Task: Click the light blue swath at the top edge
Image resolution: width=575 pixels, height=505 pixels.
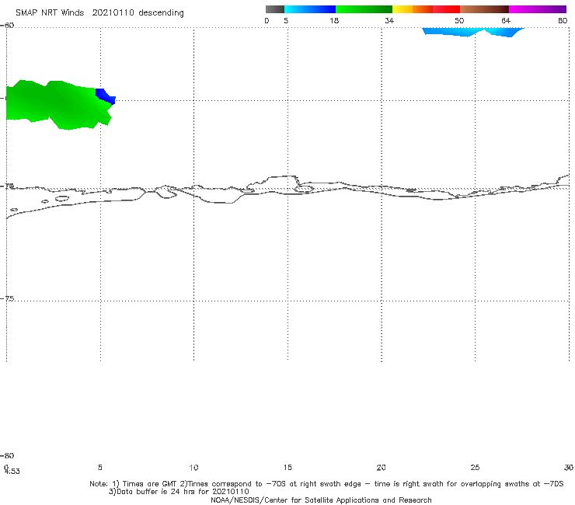Action: coord(473,32)
